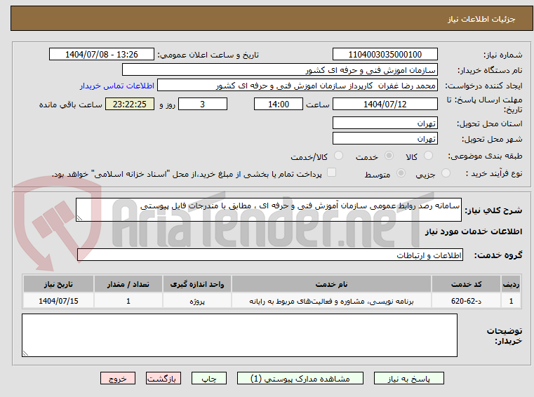
Task: Click the resize handle of شرح کلی نیاز box
Action: tap(79, 218)
